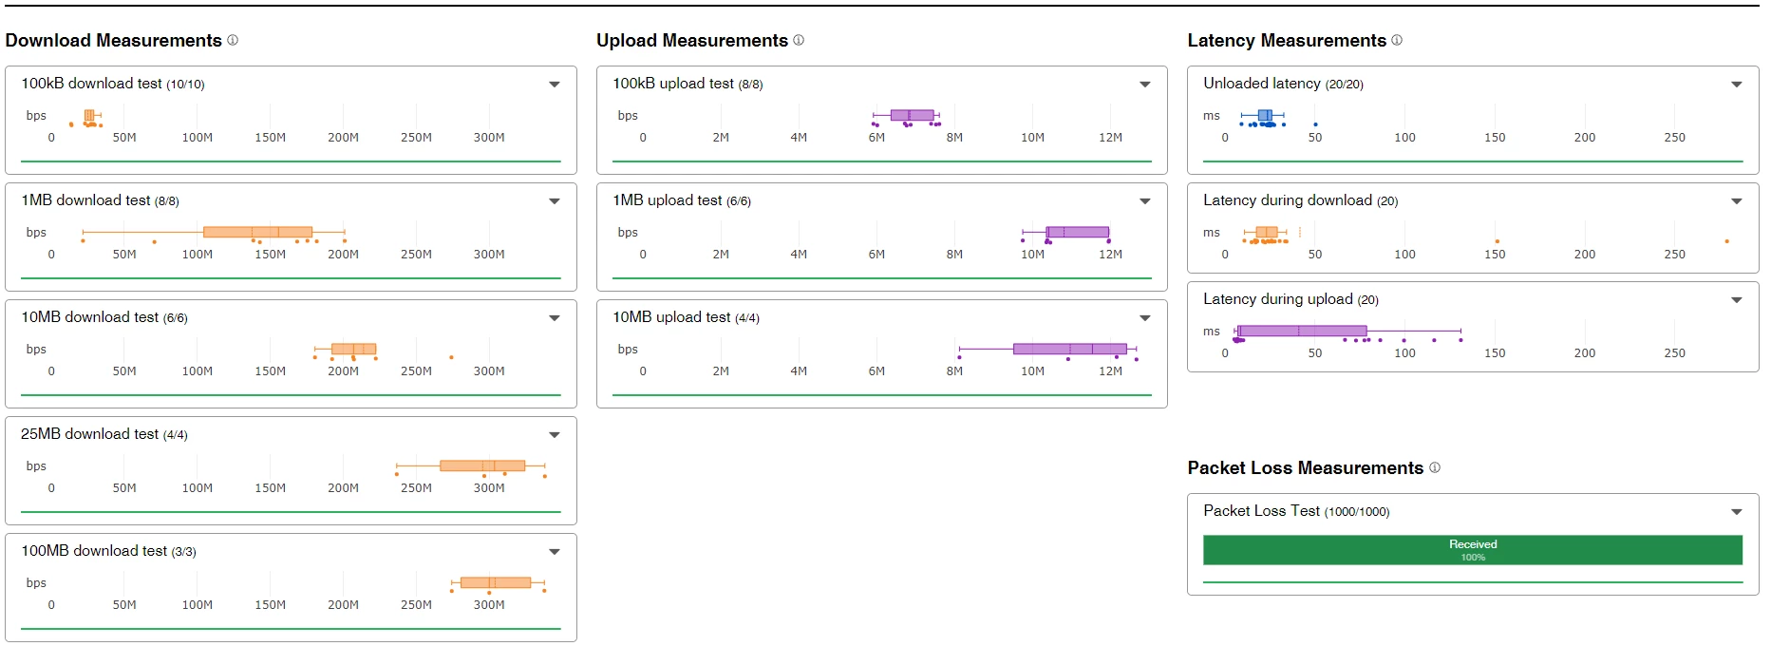This screenshot has width=1771, height=665.
Task: Click info icon beside Packet Loss Measurements
Action: pyautogui.click(x=1435, y=467)
